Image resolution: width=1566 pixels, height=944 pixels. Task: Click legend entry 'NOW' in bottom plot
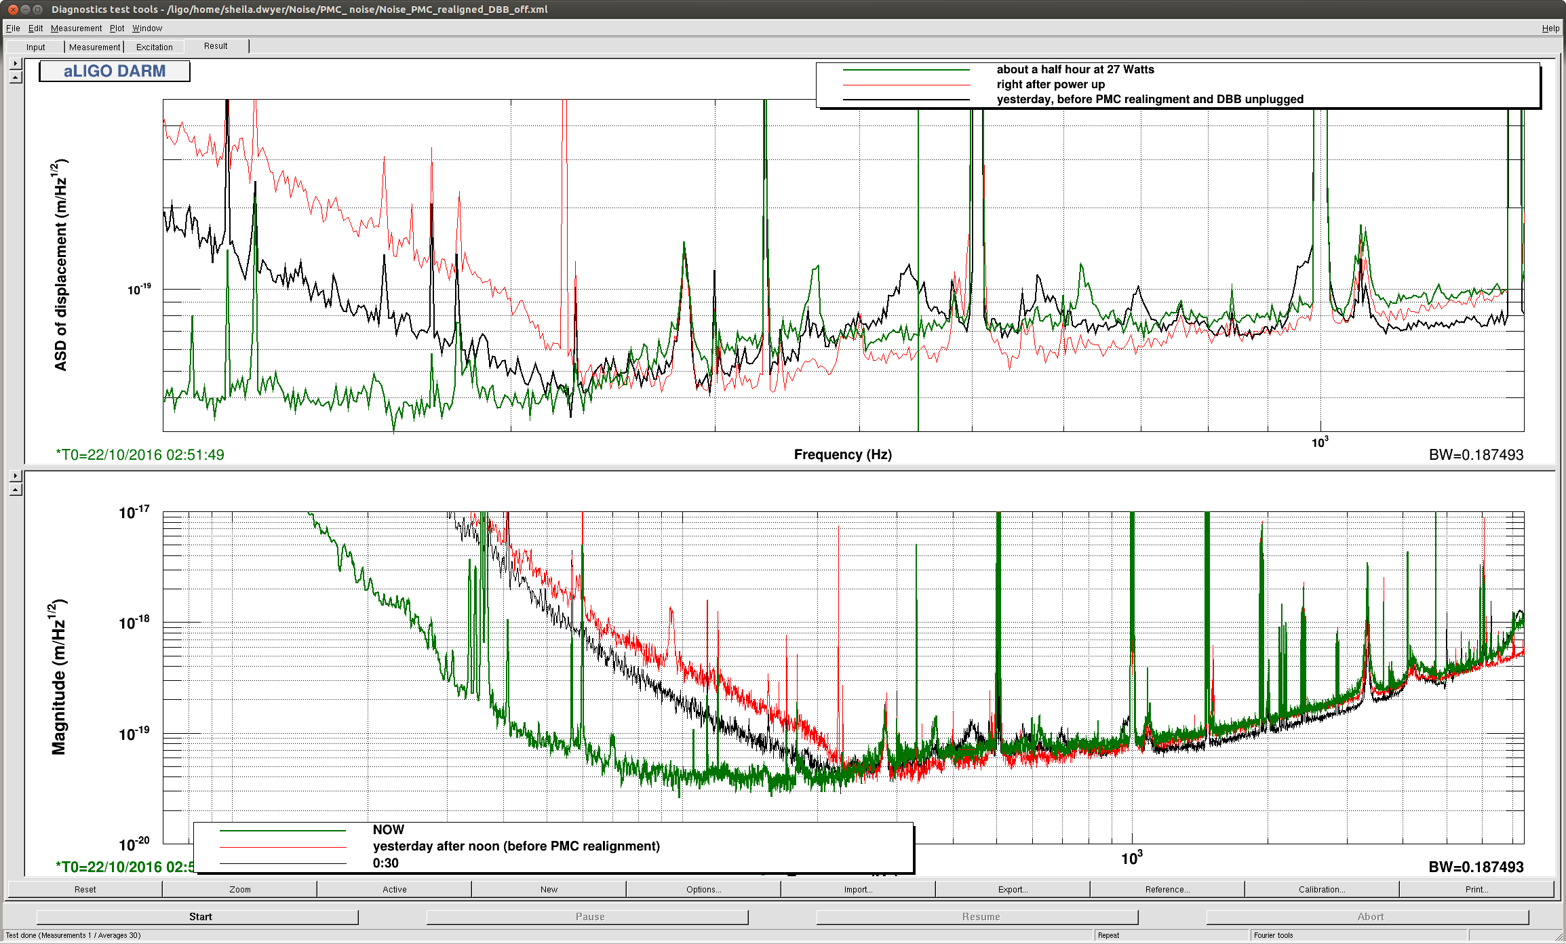pyautogui.click(x=388, y=829)
